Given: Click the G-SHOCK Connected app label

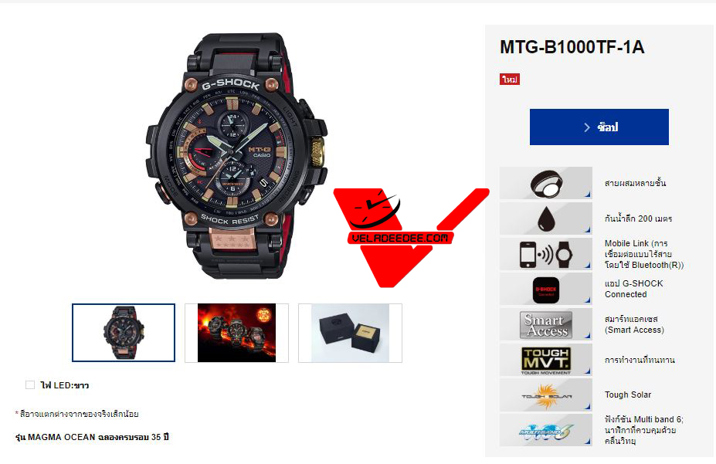Looking at the screenshot, I should (x=634, y=289).
